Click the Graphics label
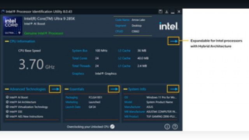249x140 pixels. coord(78,73)
